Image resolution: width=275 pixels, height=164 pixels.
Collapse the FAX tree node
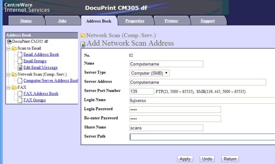(8, 88)
